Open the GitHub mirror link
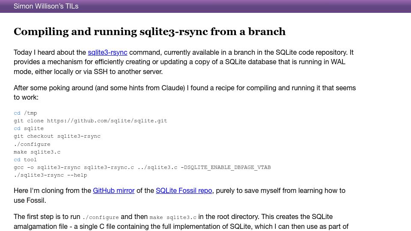Image resolution: width=411 pixels, height=231 pixels. pos(114,190)
